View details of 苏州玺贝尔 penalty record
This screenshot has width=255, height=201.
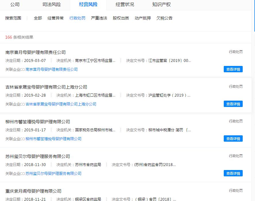pyautogui.click(x=233, y=173)
